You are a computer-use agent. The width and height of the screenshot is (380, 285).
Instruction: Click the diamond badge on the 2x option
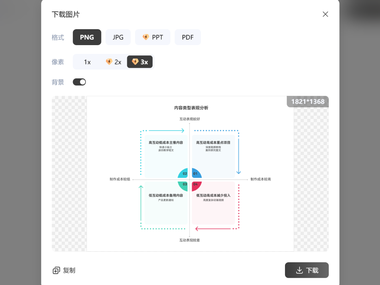(109, 62)
